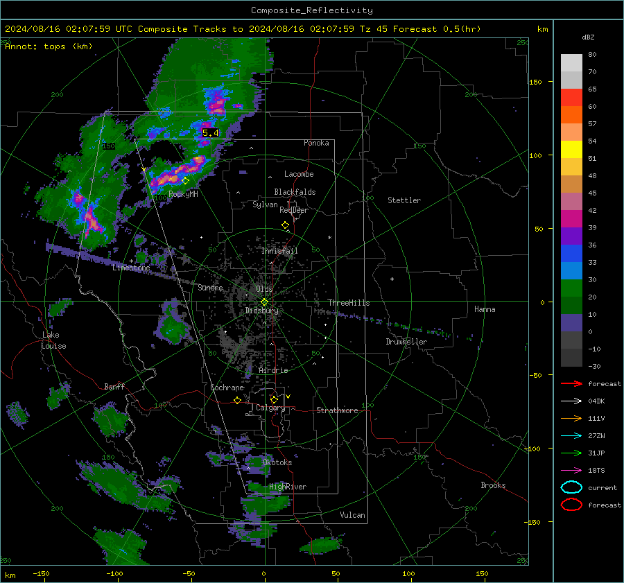Click the Strathmore city label

point(337,410)
